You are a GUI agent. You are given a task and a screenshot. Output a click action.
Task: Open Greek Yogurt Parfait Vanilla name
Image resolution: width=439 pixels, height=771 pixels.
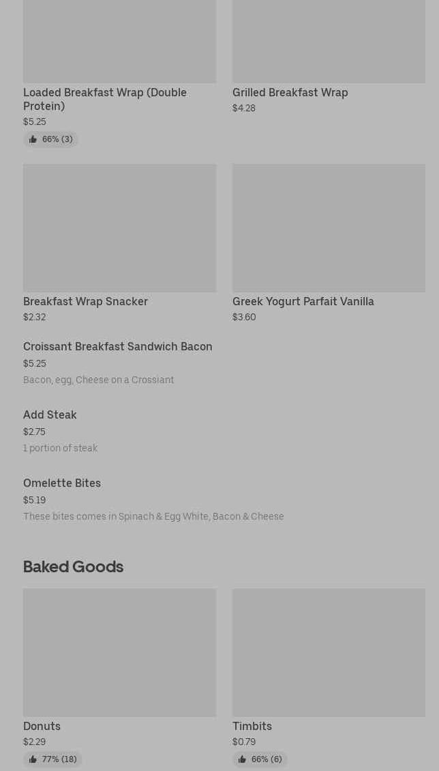pos(303,301)
